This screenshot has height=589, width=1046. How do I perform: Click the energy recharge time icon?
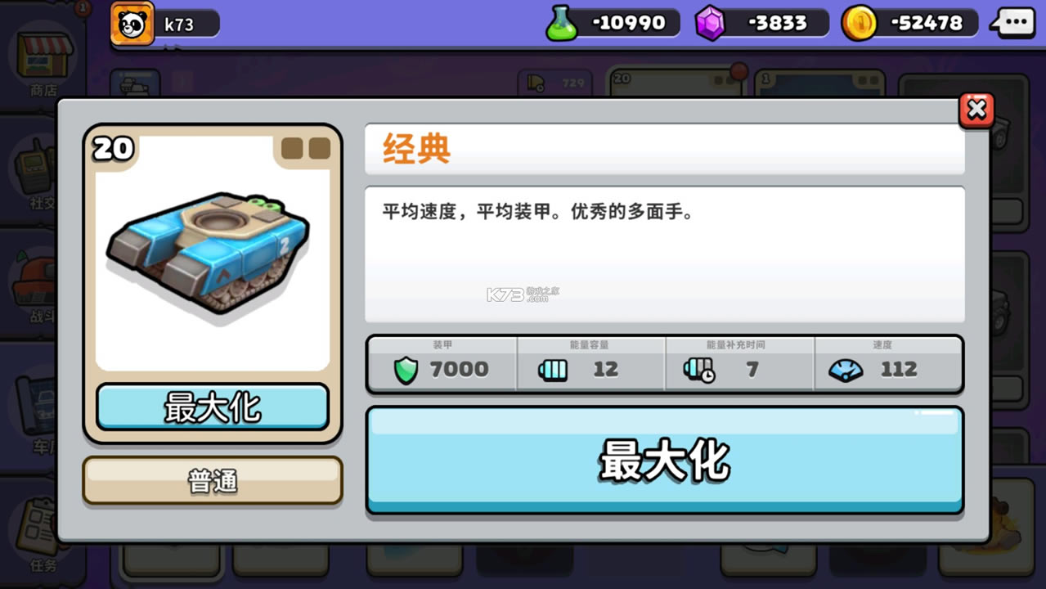point(699,371)
